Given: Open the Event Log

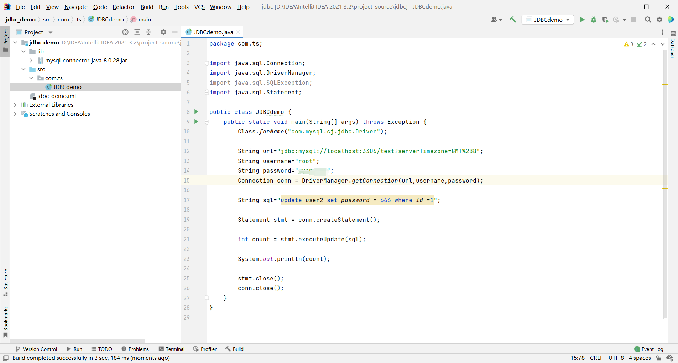Looking at the screenshot, I should coord(649,349).
